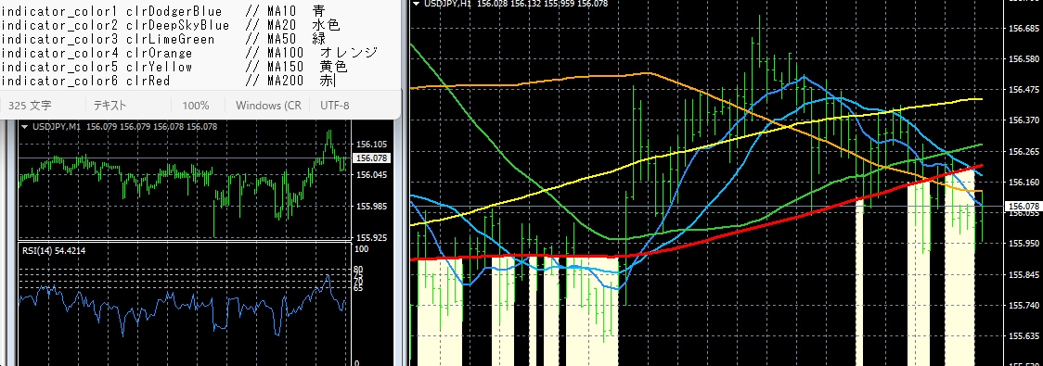
Task: Select the 'USDJPY,M1' chart title text
Action: coord(56,126)
